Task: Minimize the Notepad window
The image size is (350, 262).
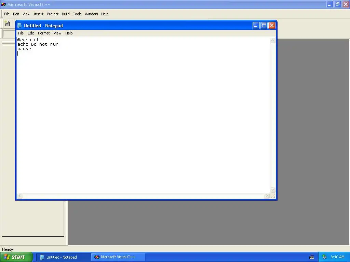Action: [x=256, y=25]
